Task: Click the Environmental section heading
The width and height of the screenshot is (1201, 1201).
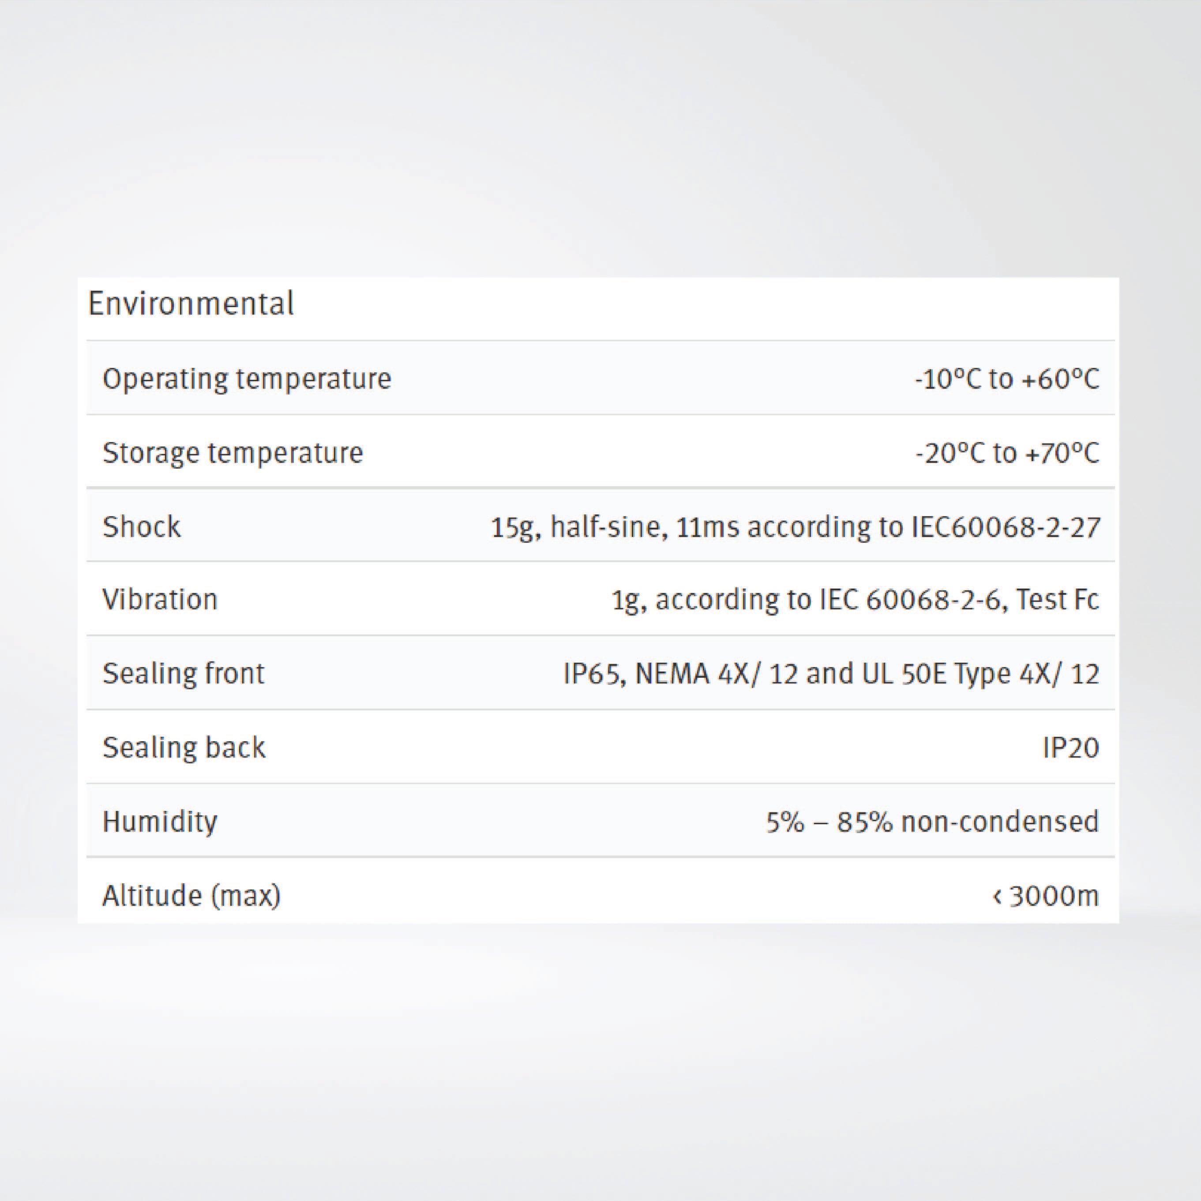Action: point(191,304)
